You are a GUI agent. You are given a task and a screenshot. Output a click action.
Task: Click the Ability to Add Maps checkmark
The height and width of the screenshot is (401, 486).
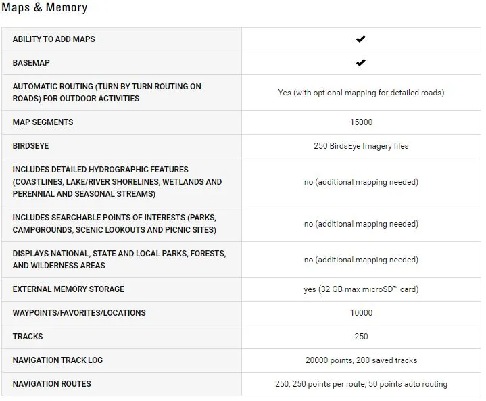(x=360, y=39)
